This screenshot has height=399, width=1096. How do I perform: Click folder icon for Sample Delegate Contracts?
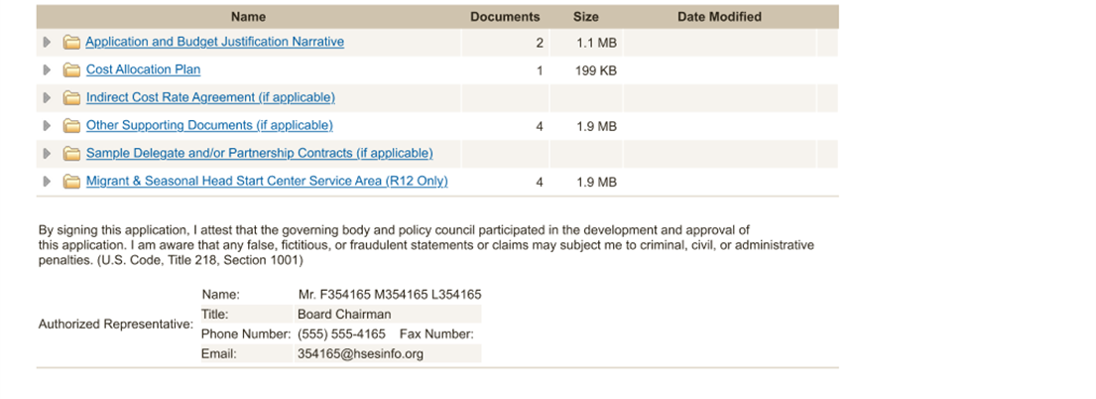point(71,154)
